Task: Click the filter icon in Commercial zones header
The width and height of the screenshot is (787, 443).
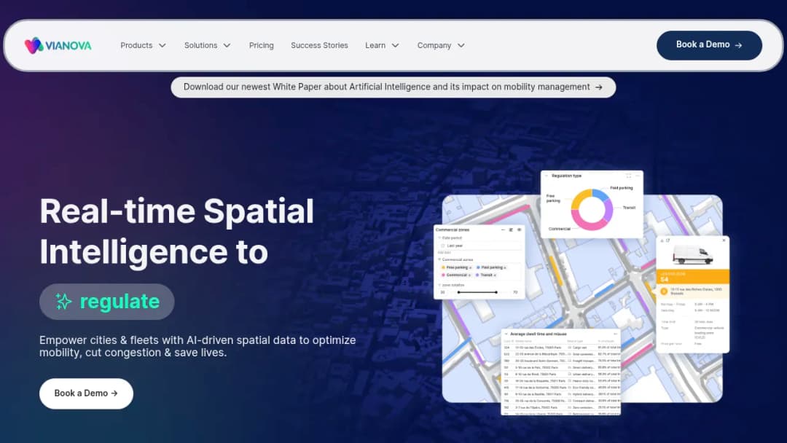Action: pos(511,230)
